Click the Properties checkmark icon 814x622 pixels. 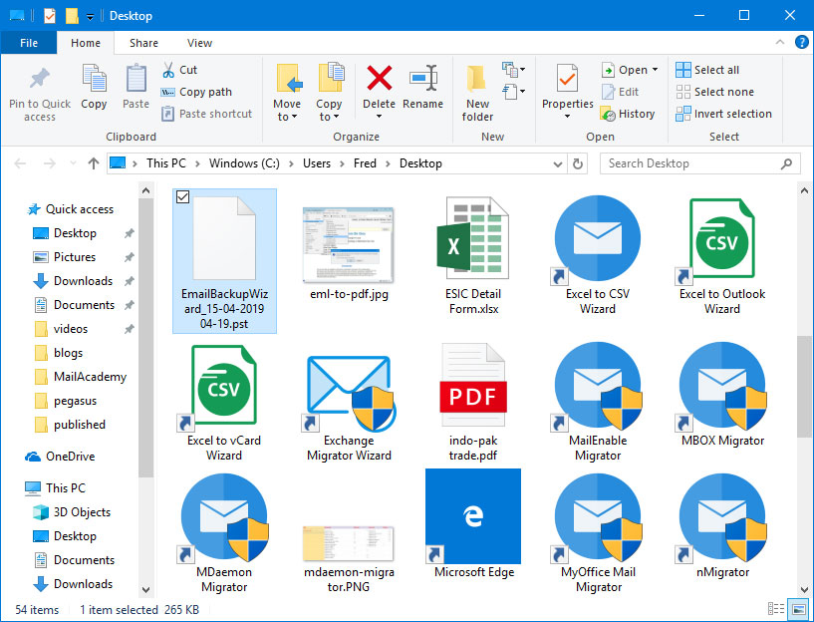point(568,78)
